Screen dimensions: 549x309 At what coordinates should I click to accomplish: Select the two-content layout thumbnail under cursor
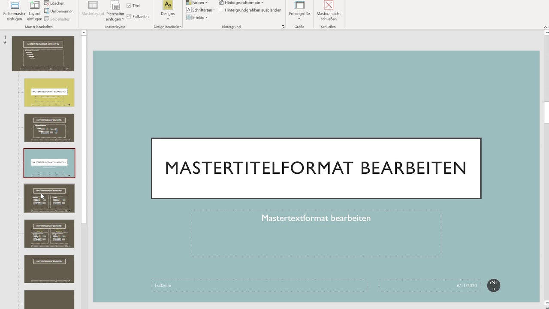tap(49, 198)
